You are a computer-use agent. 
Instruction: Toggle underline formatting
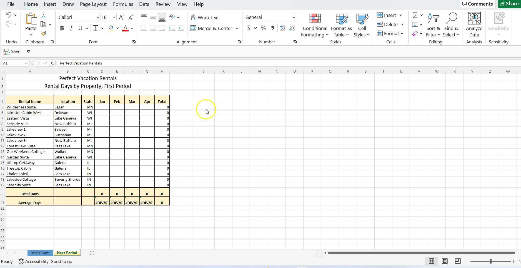click(x=80, y=28)
